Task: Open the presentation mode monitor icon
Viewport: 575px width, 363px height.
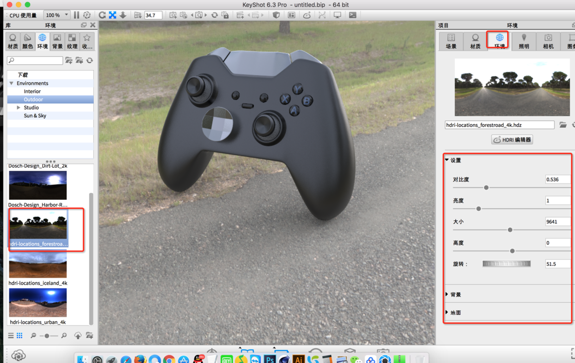Action: point(337,15)
